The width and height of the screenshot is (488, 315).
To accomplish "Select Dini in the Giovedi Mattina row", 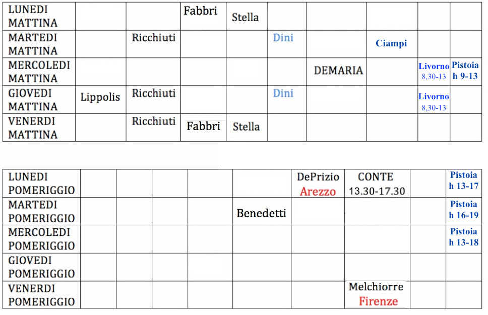I will coord(283,93).
